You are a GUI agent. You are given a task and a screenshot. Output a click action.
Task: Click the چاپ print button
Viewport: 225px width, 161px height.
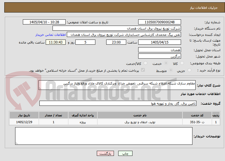click(x=125, y=153)
